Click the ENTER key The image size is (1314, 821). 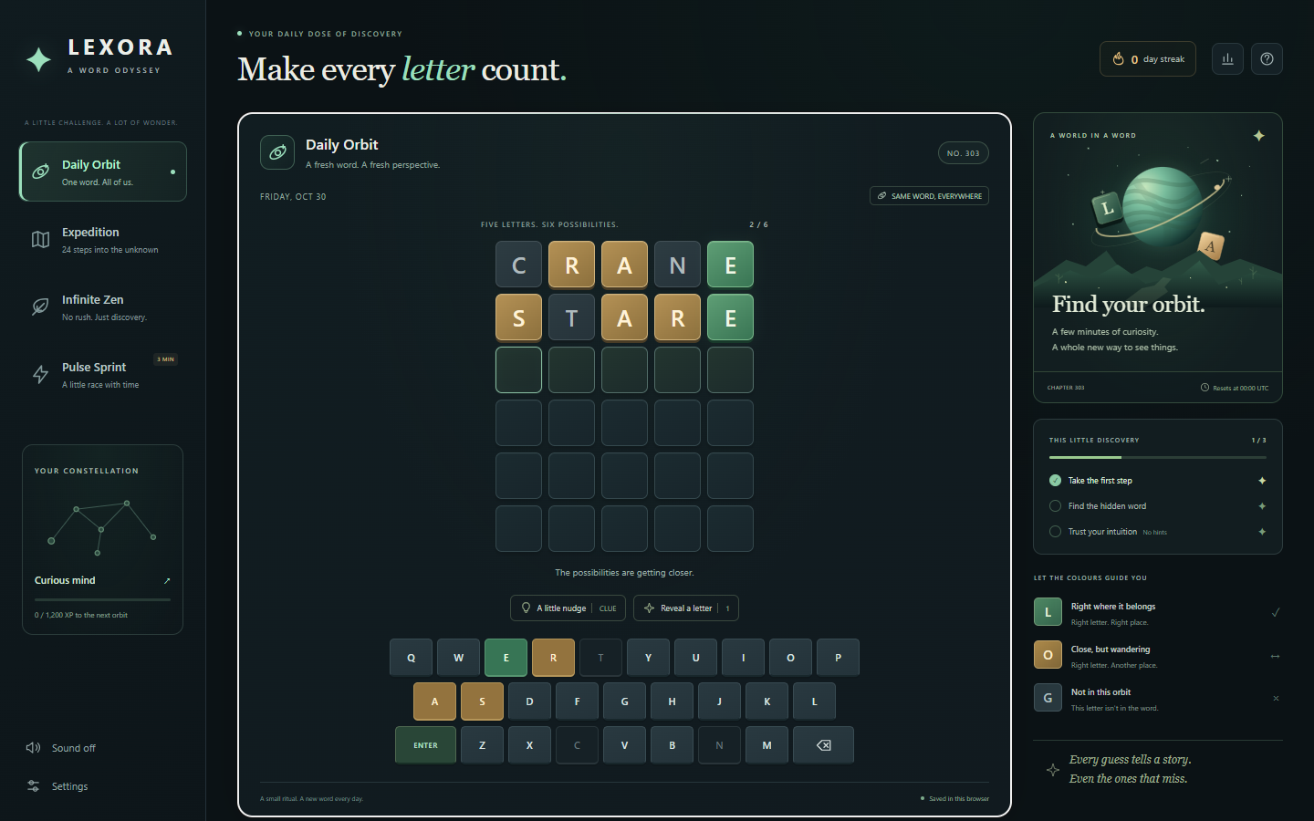[425, 745]
